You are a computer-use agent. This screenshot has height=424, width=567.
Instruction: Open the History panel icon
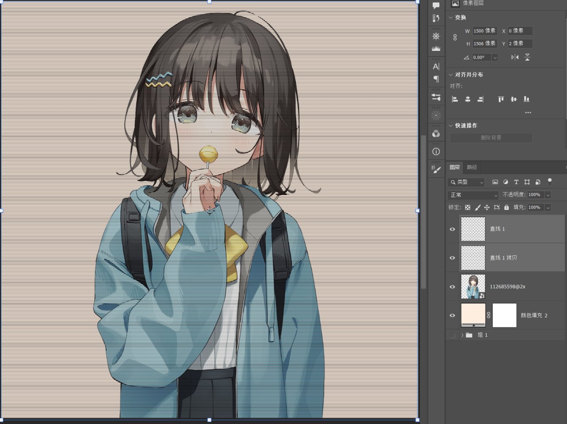pos(436,19)
